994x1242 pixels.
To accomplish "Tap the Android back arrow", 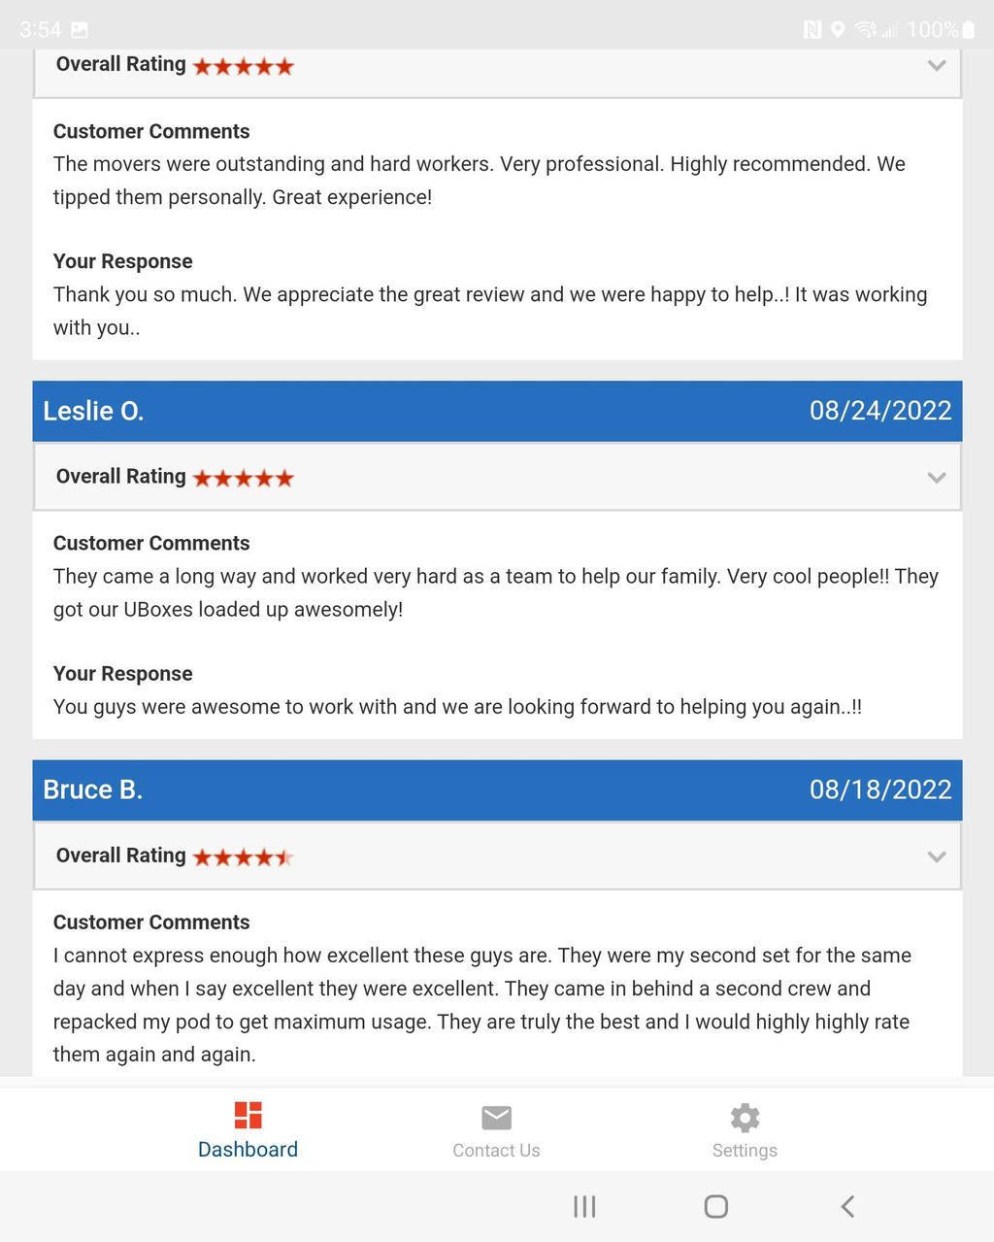I will [847, 1206].
